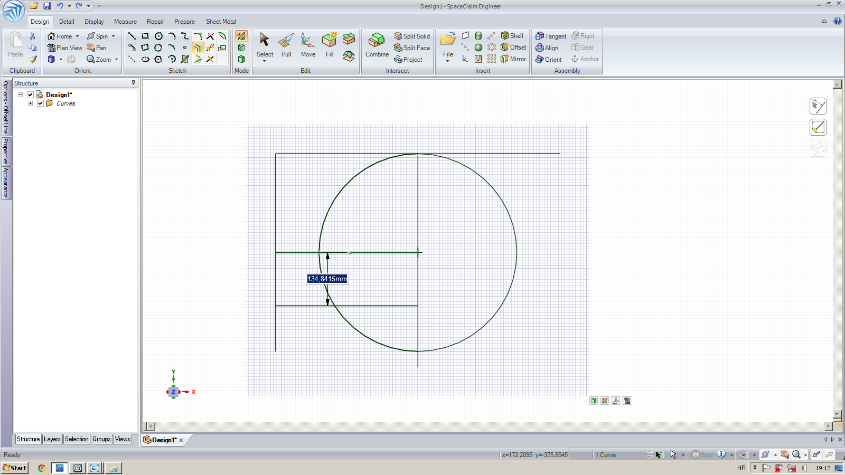845x475 pixels.
Task: Open the Prepare ribbon tab
Action: click(x=184, y=22)
